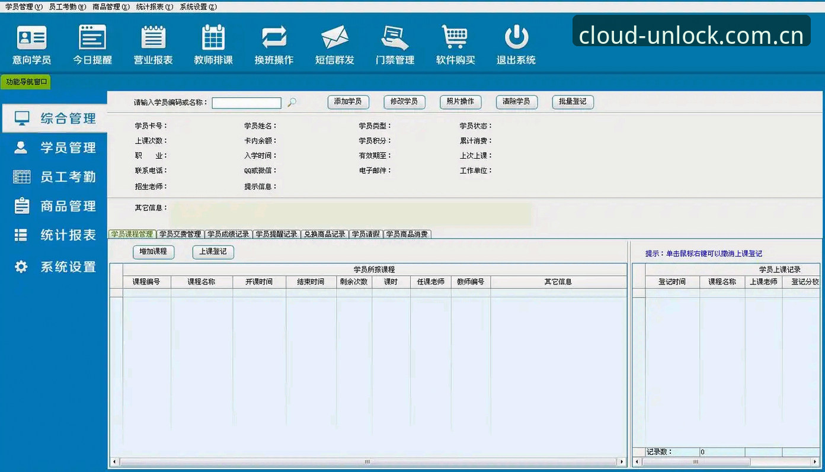The image size is (825, 472).
Task: Click 教师编号 column header
Action: click(x=471, y=282)
